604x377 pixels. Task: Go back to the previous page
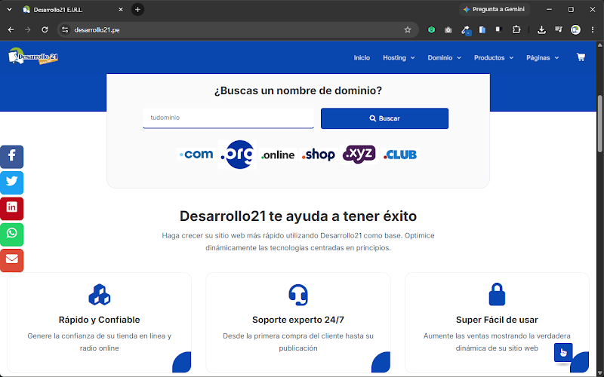pos(11,29)
